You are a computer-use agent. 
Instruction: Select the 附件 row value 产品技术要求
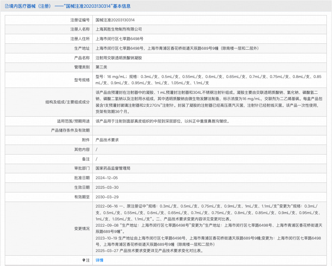tap(107, 140)
